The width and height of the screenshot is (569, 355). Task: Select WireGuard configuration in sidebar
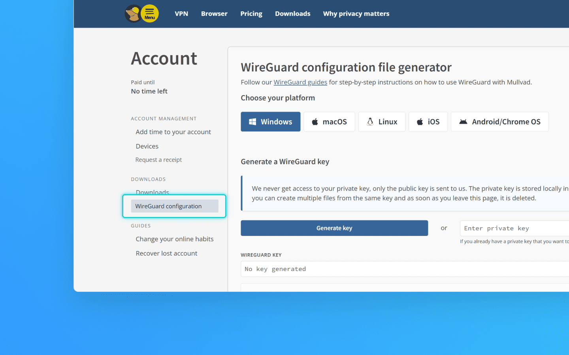coord(175,206)
